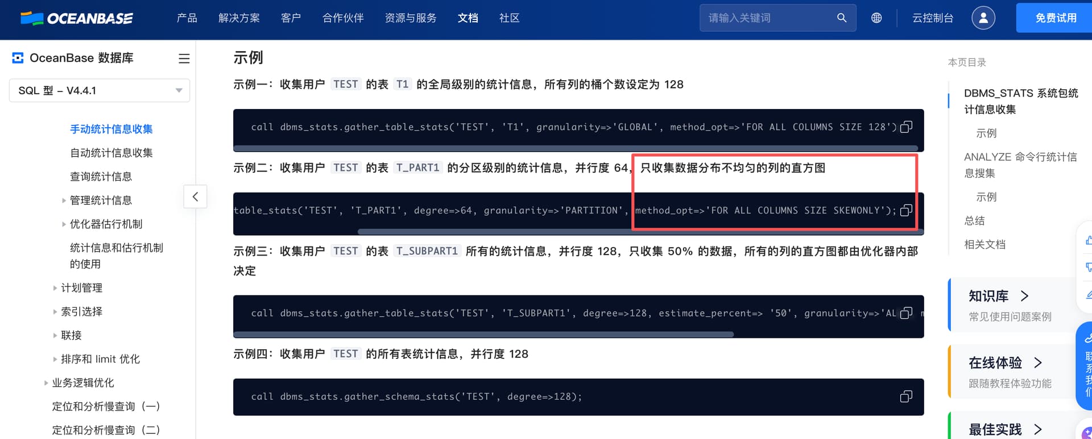The image size is (1092, 439).
Task: Expand the 计划管理 tree node
Action: point(55,288)
